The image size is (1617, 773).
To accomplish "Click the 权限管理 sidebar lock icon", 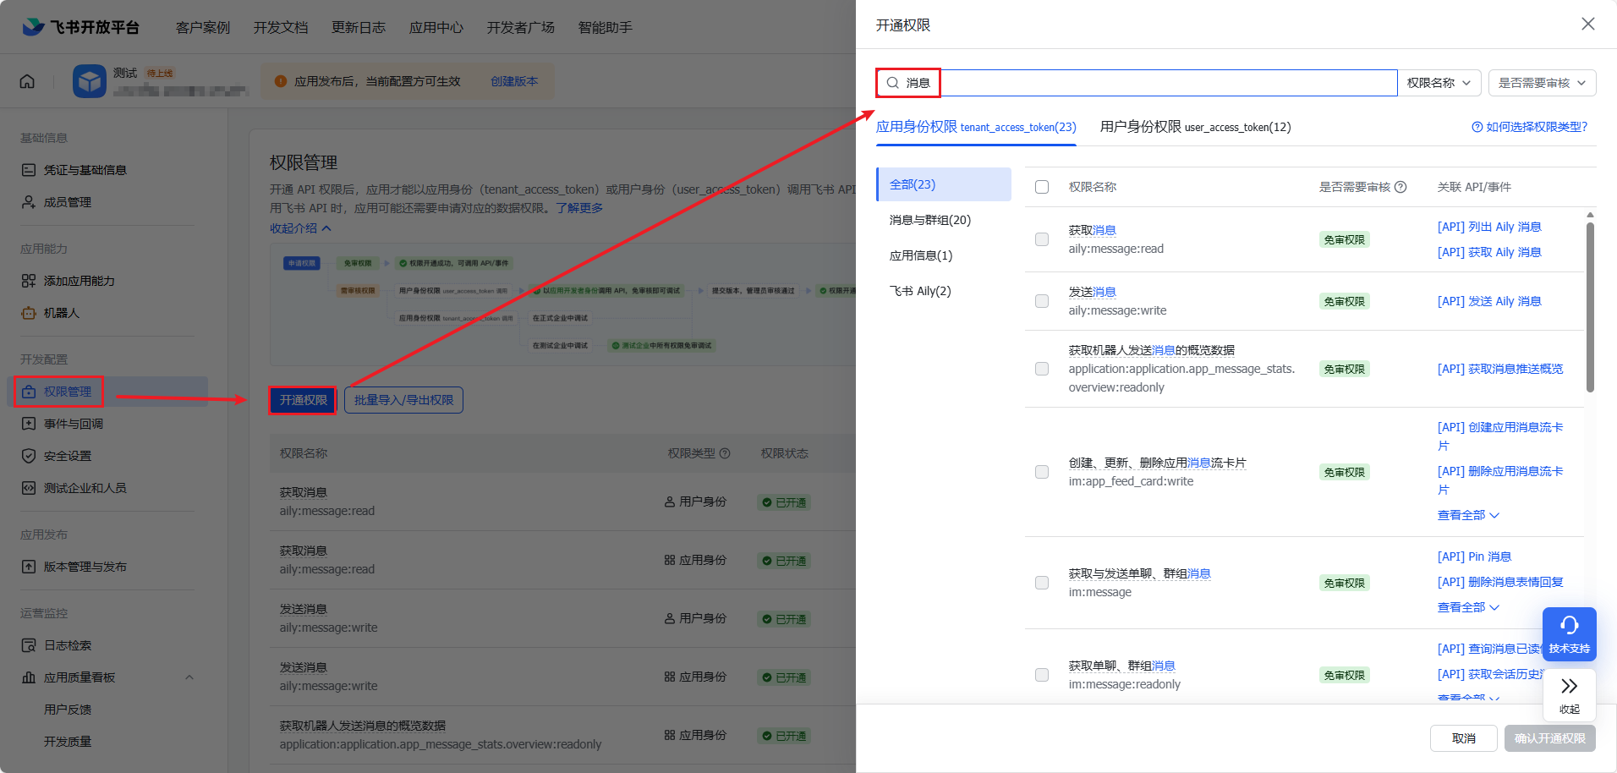I will 29,392.
